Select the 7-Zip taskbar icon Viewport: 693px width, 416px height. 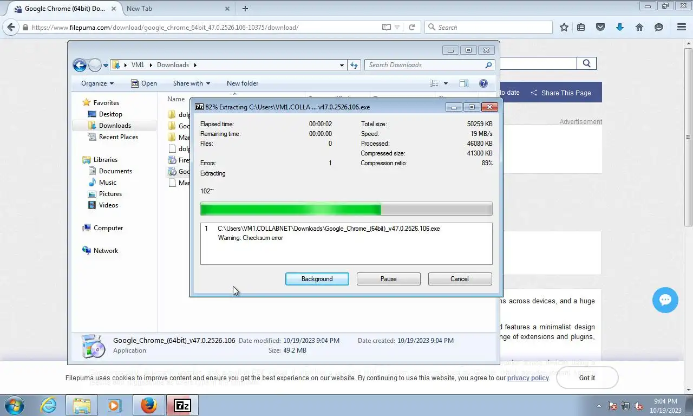pos(182,405)
